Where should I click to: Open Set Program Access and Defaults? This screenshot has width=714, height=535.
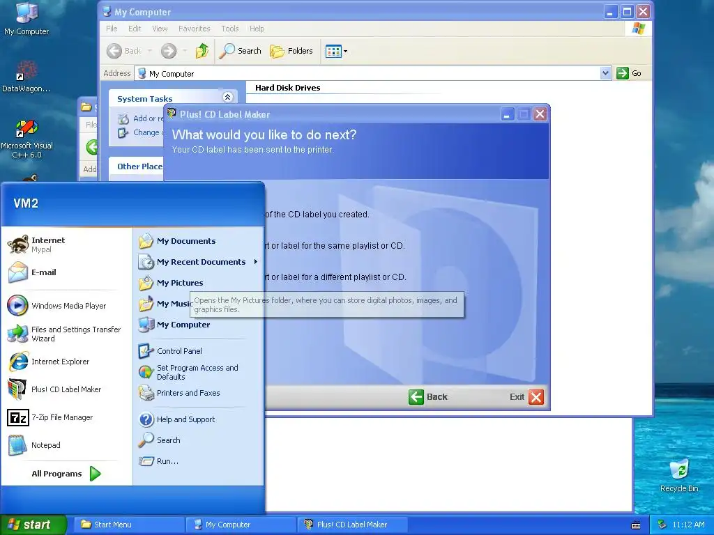[198, 372]
